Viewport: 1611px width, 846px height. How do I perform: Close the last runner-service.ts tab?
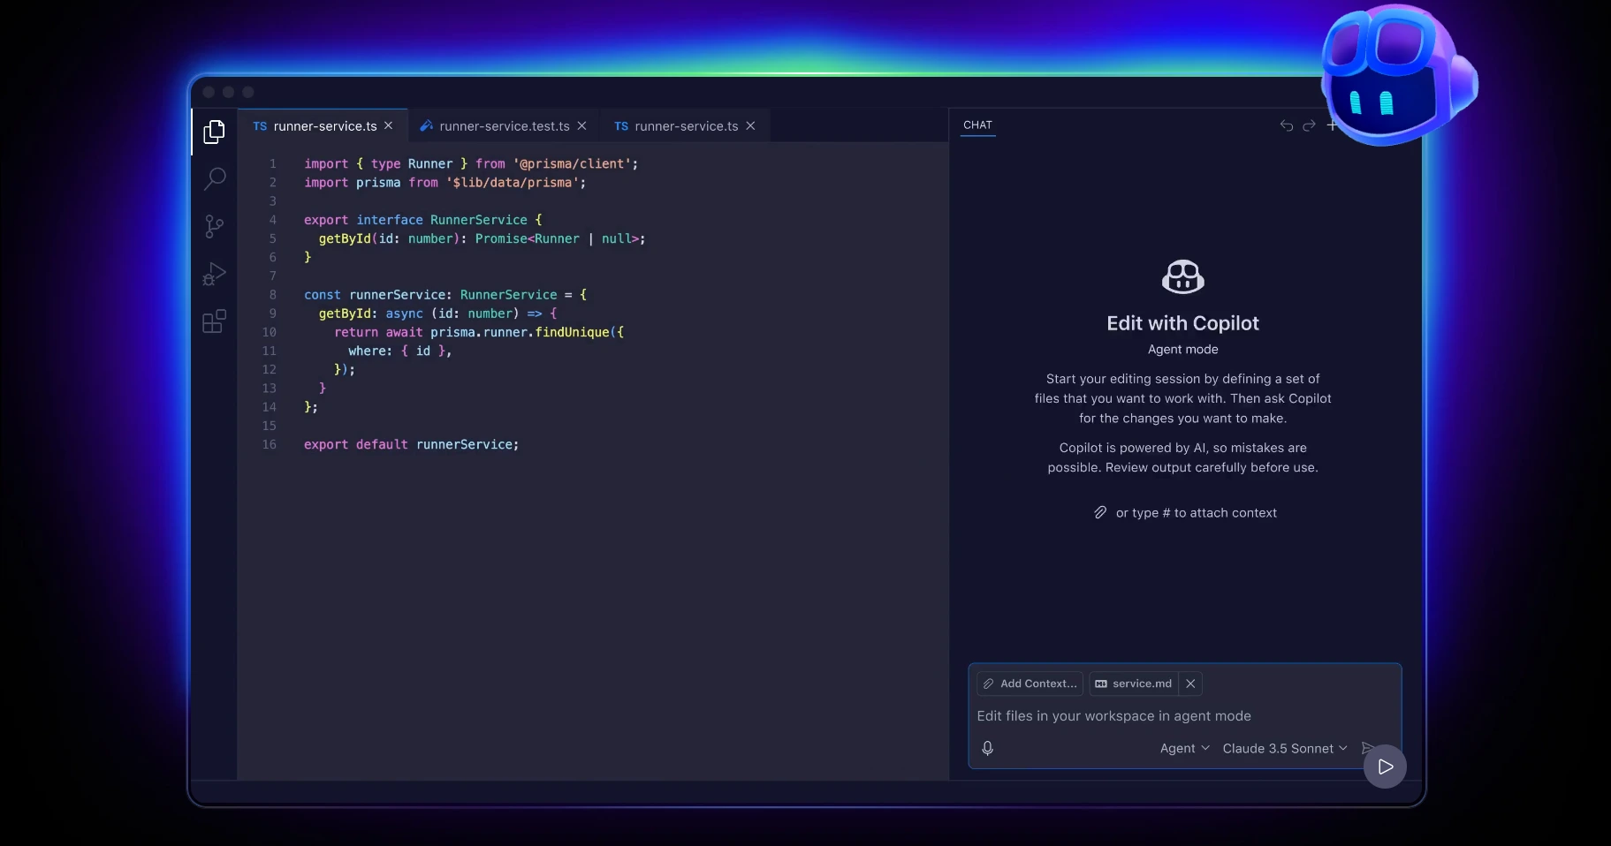tap(750, 125)
